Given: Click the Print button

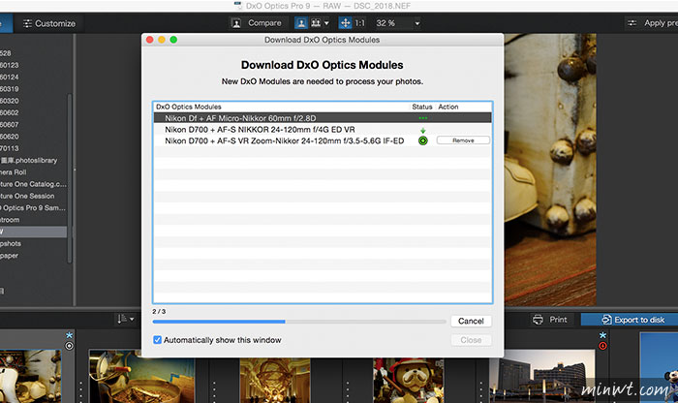Looking at the screenshot, I should click(549, 320).
